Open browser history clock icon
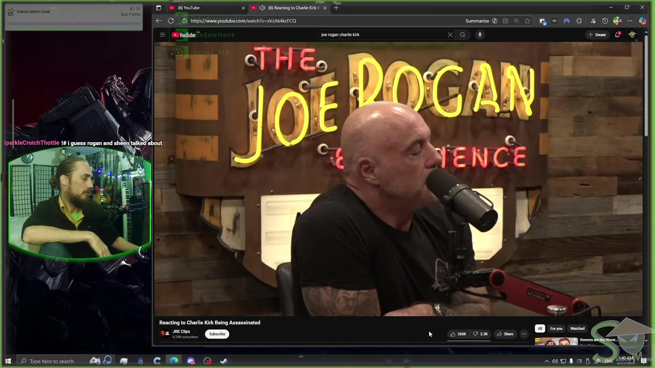Screen dimensions: 655x368 pos(605,21)
